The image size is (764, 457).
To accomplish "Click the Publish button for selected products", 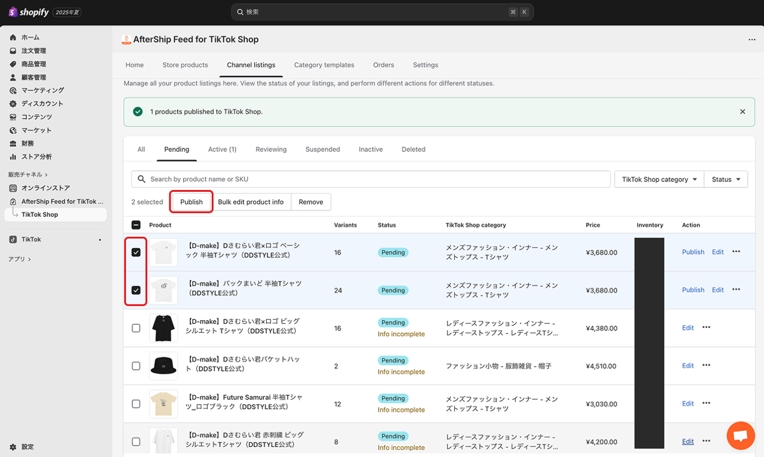I will (x=192, y=202).
